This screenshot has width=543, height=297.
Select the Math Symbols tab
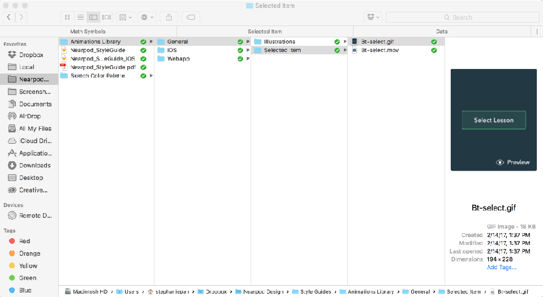click(88, 32)
